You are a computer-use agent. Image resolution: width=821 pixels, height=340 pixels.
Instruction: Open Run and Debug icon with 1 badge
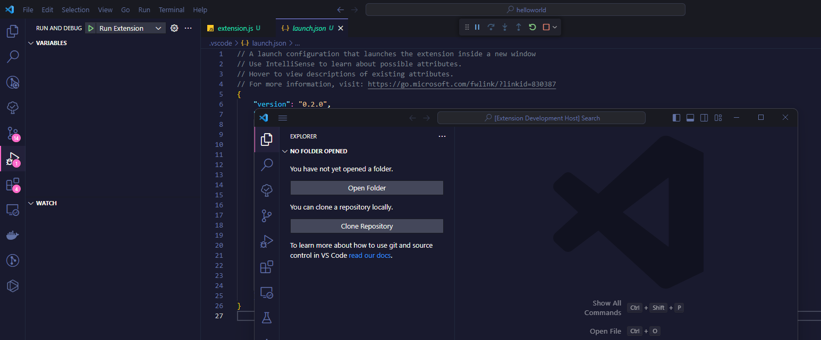click(13, 159)
